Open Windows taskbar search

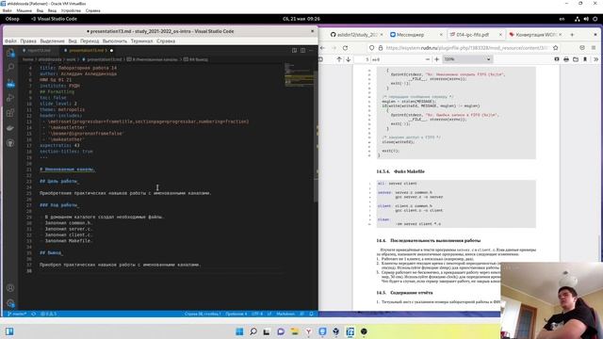pyautogui.click(x=253, y=331)
